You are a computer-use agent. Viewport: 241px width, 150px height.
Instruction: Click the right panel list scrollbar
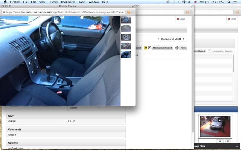[233, 63]
